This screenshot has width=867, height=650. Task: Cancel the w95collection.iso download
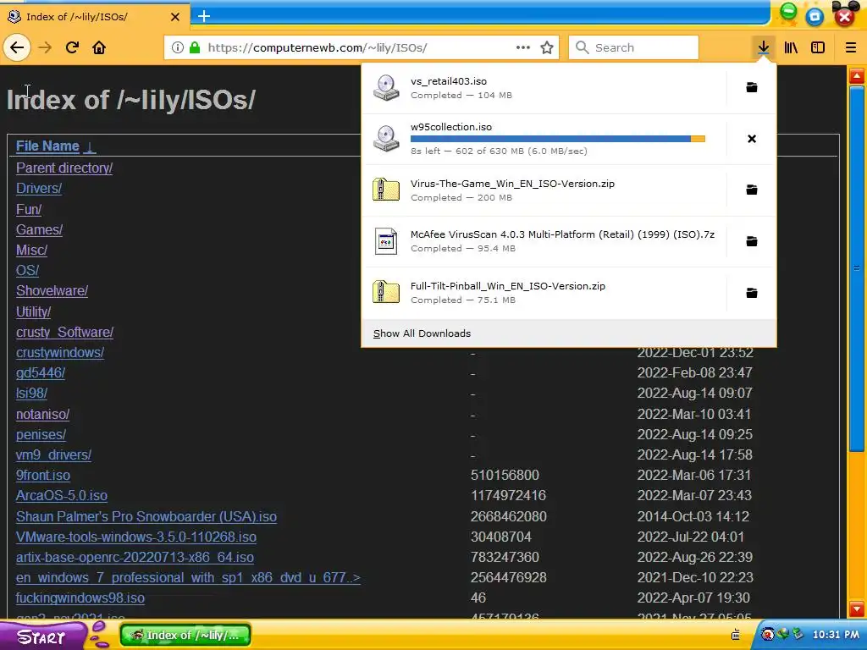point(752,139)
